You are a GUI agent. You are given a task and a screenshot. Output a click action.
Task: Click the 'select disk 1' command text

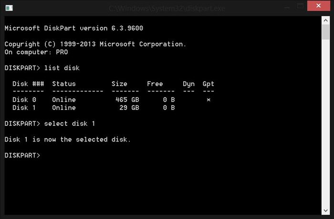(70, 124)
